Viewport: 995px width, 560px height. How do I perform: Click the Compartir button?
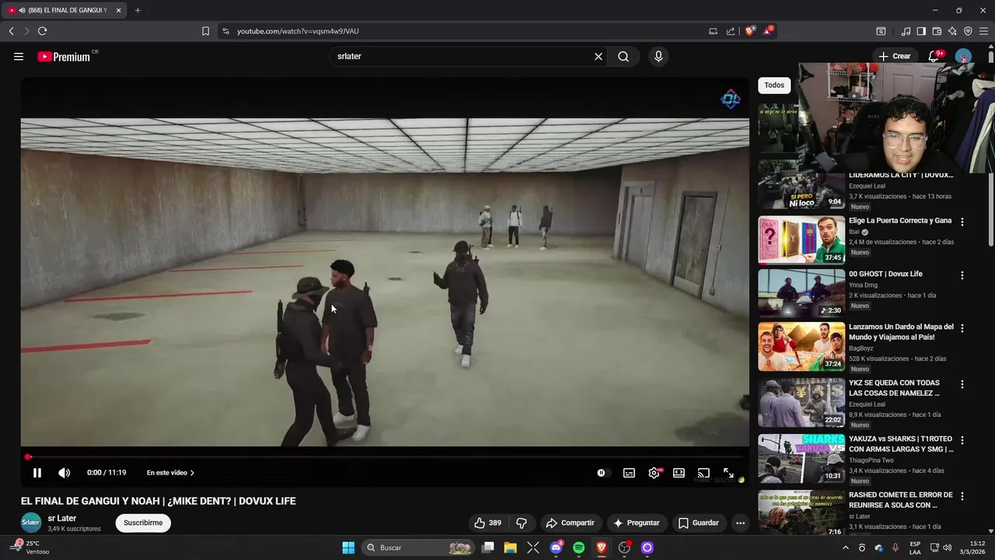tap(570, 523)
